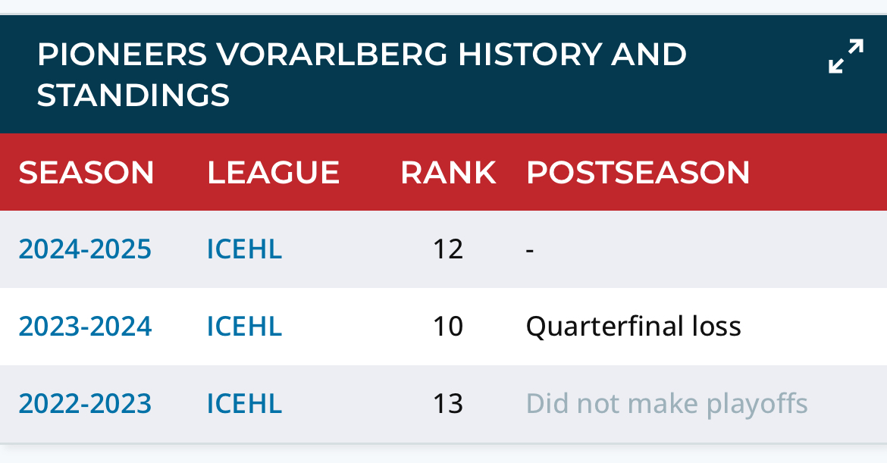Open the 2022-2023 season link
Screen dimensions: 887x463
coord(85,404)
